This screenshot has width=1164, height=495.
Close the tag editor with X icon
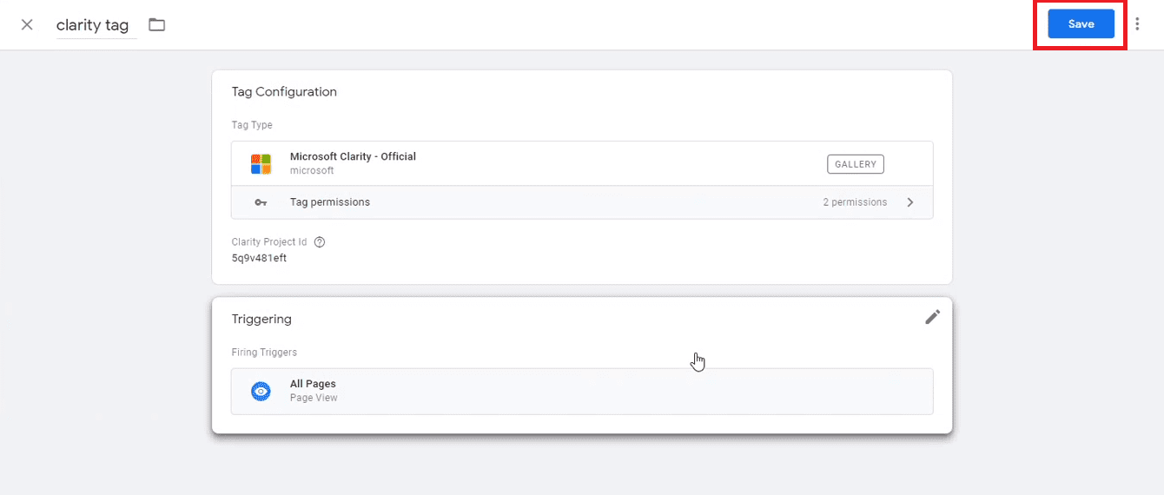point(27,24)
